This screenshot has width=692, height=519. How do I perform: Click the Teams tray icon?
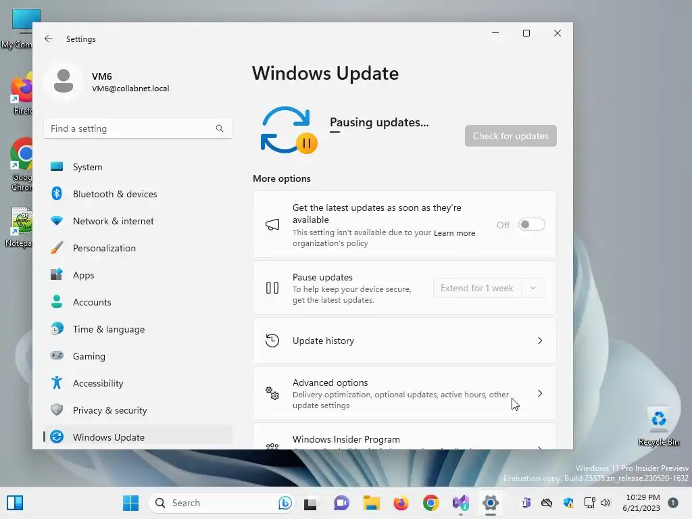526,503
